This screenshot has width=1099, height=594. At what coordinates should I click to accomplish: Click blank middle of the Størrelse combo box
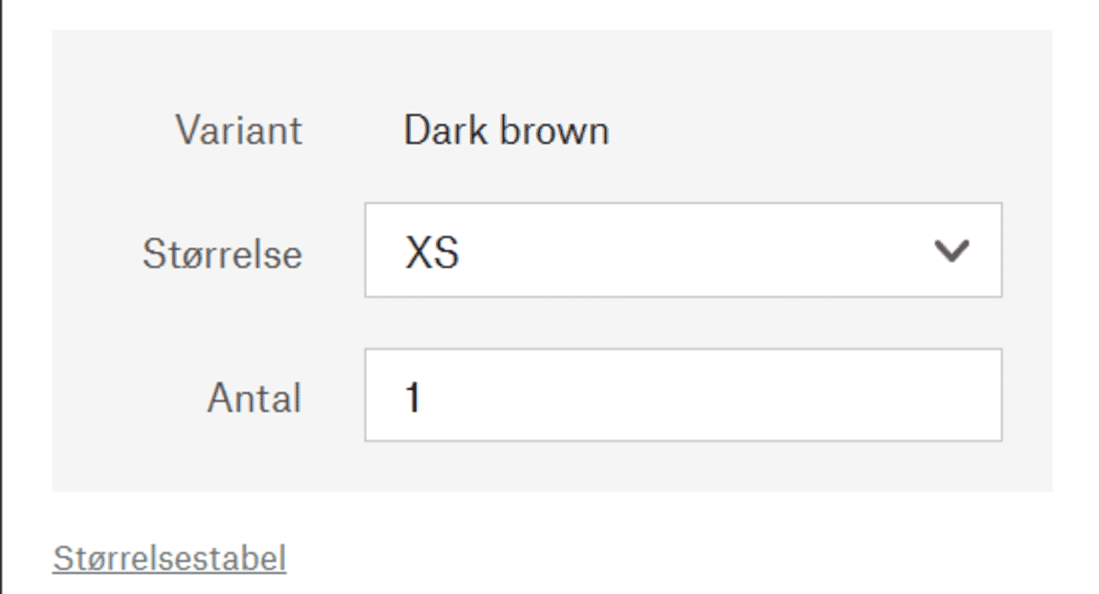coord(695,251)
